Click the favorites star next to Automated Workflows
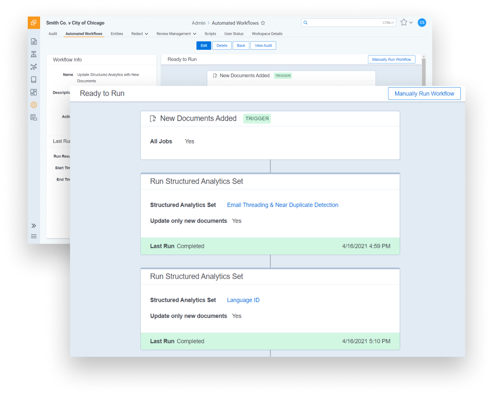Screen dimensions: 493x396 (263, 23)
